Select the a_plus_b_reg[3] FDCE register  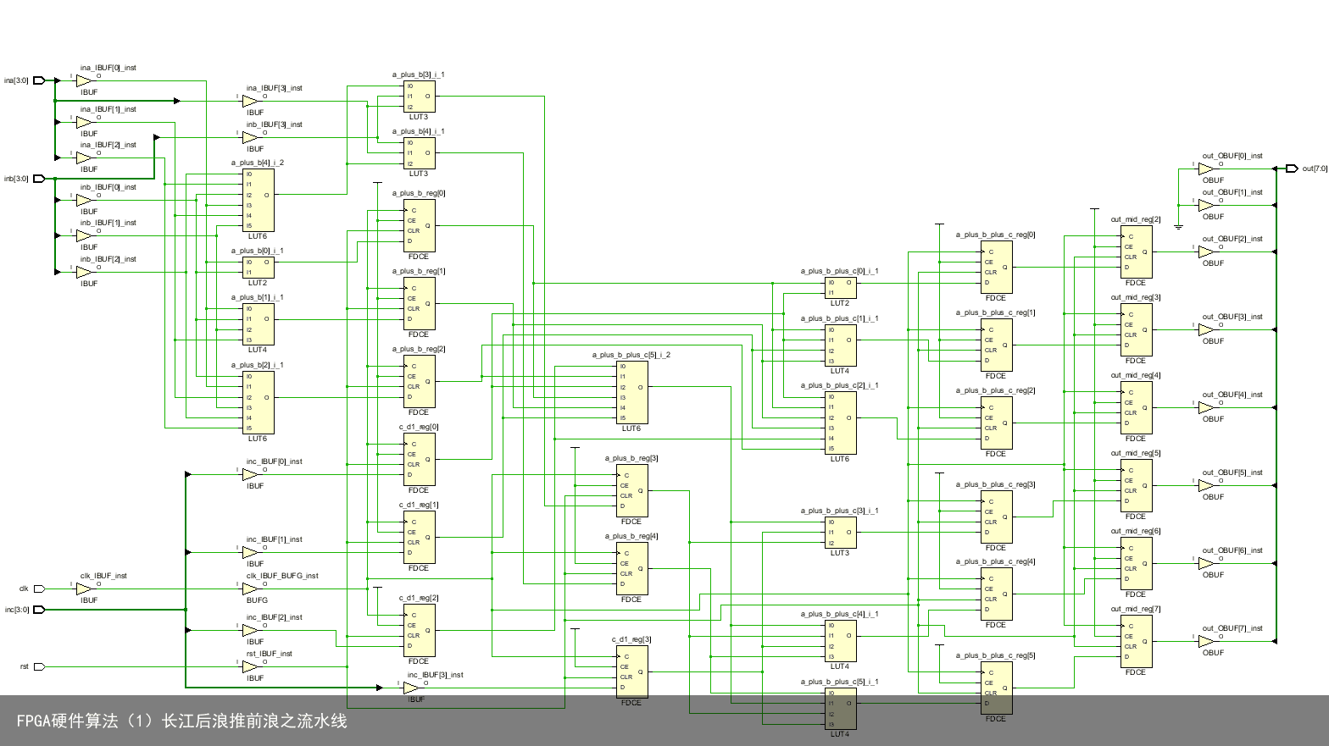coord(631,491)
